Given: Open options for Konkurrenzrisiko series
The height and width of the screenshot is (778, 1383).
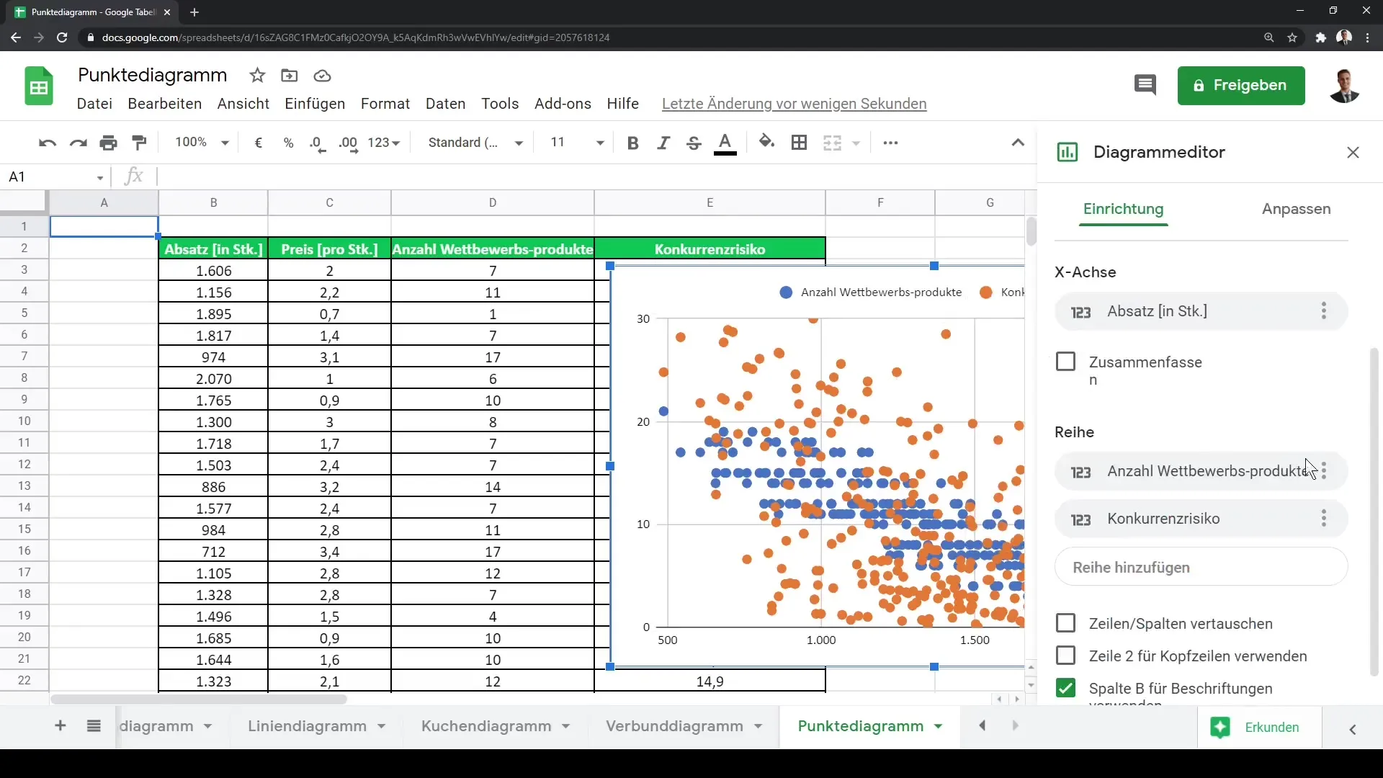Looking at the screenshot, I should click(1324, 519).
